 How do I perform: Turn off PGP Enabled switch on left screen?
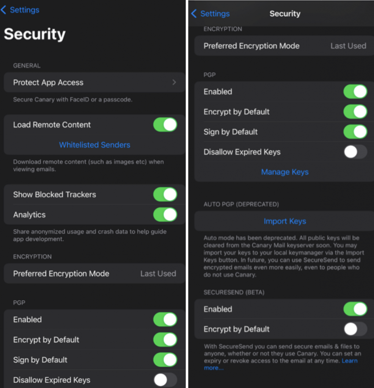(165, 319)
